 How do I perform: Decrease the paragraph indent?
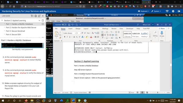coord(116,32)
